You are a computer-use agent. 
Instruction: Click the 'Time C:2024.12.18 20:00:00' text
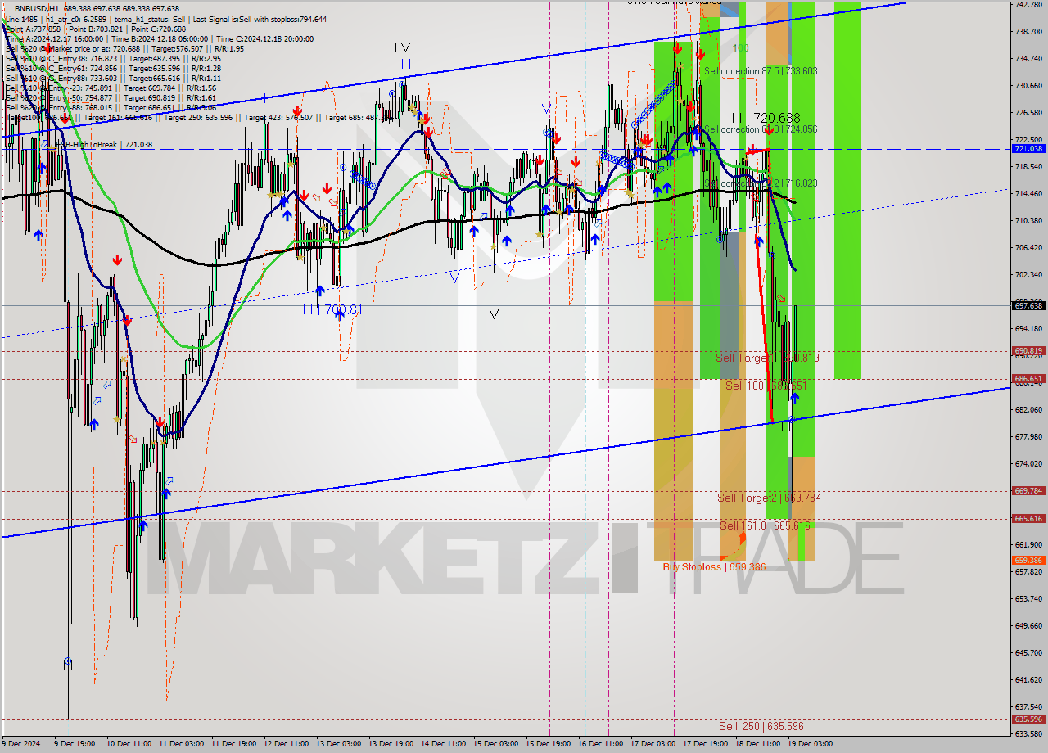point(265,38)
